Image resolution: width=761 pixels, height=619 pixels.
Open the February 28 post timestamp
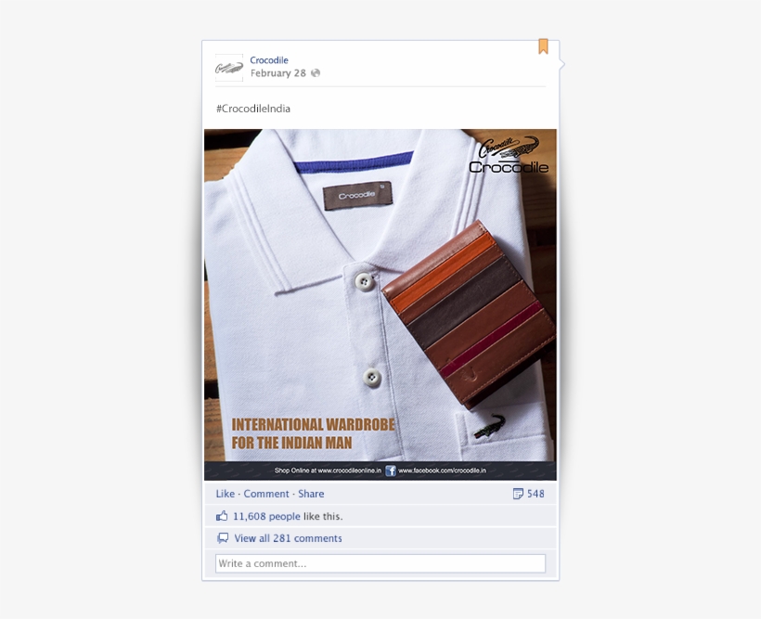[278, 73]
